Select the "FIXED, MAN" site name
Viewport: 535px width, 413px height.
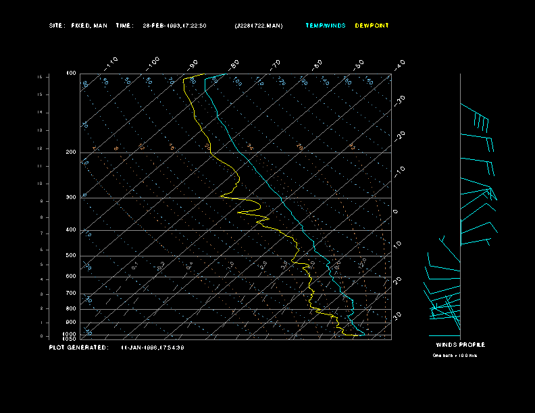[89, 26]
